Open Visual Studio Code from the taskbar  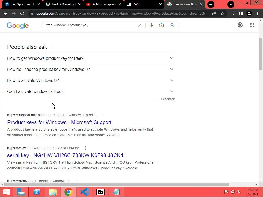tap(84, 192)
